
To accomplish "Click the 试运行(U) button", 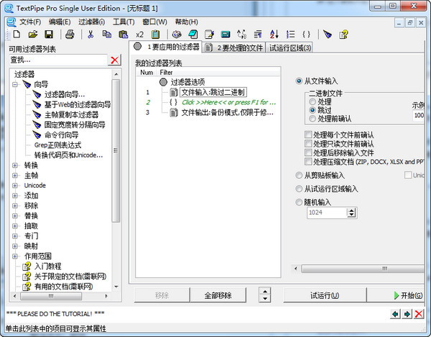I will click(325, 295).
